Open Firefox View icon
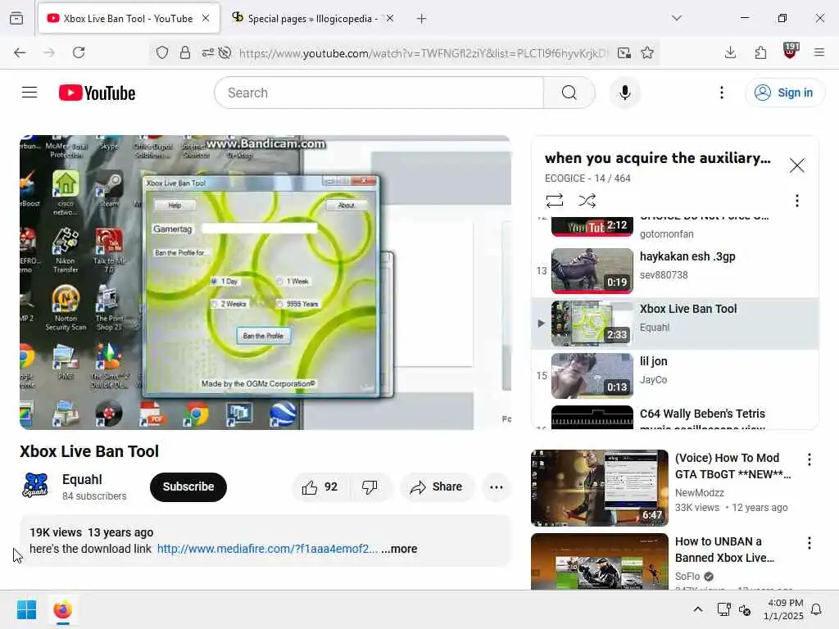Viewport: 839px width, 629px height. [16, 18]
